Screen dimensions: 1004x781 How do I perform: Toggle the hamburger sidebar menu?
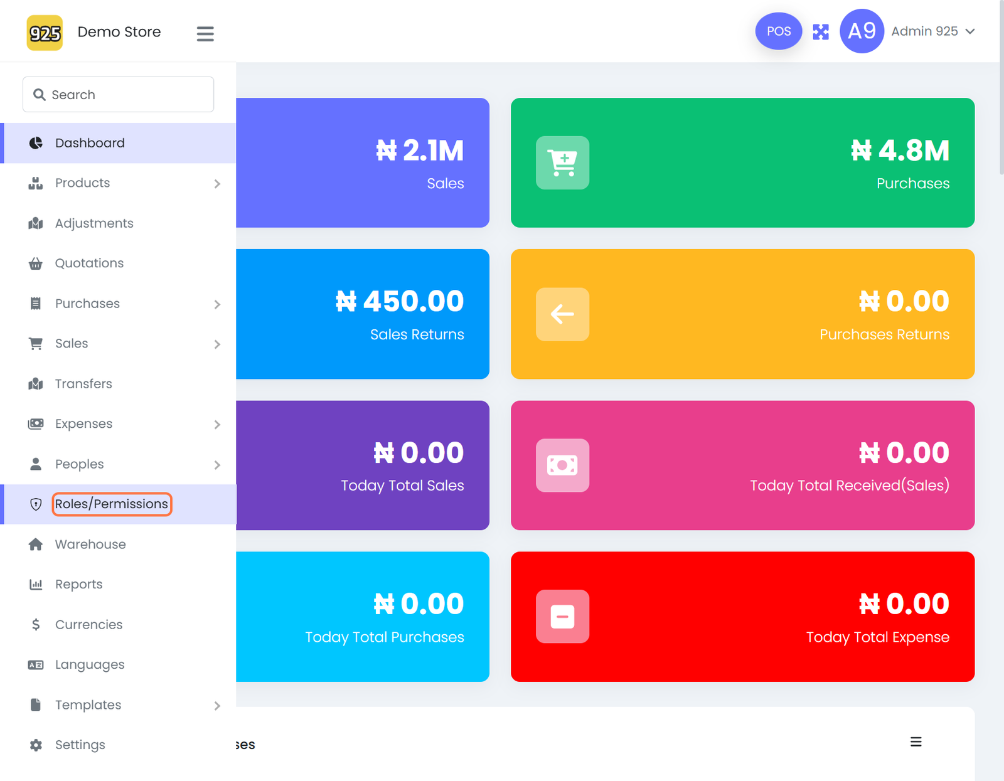tap(205, 33)
